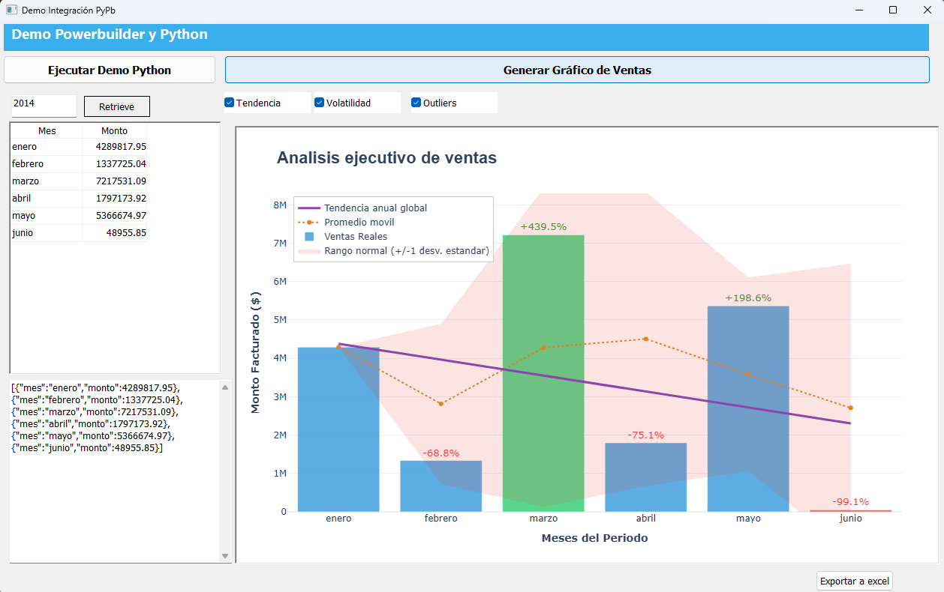This screenshot has height=592, width=944.
Task: Click the Monto column header
Action: [114, 130]
